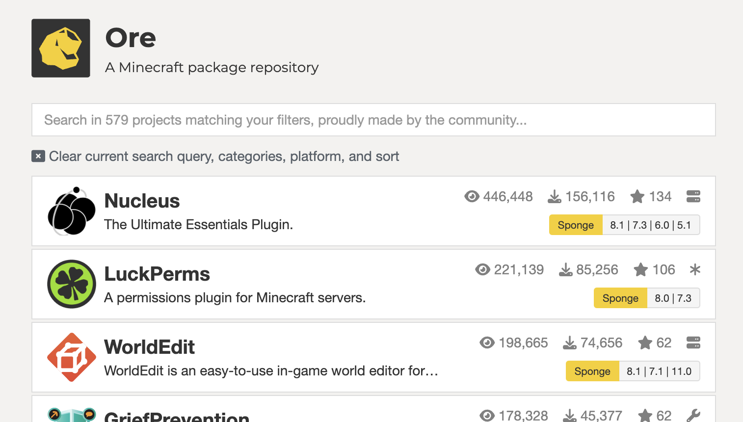Open the WorldEdit project title
This screenshot has height=422, width=743.
[x=149, y=347]
